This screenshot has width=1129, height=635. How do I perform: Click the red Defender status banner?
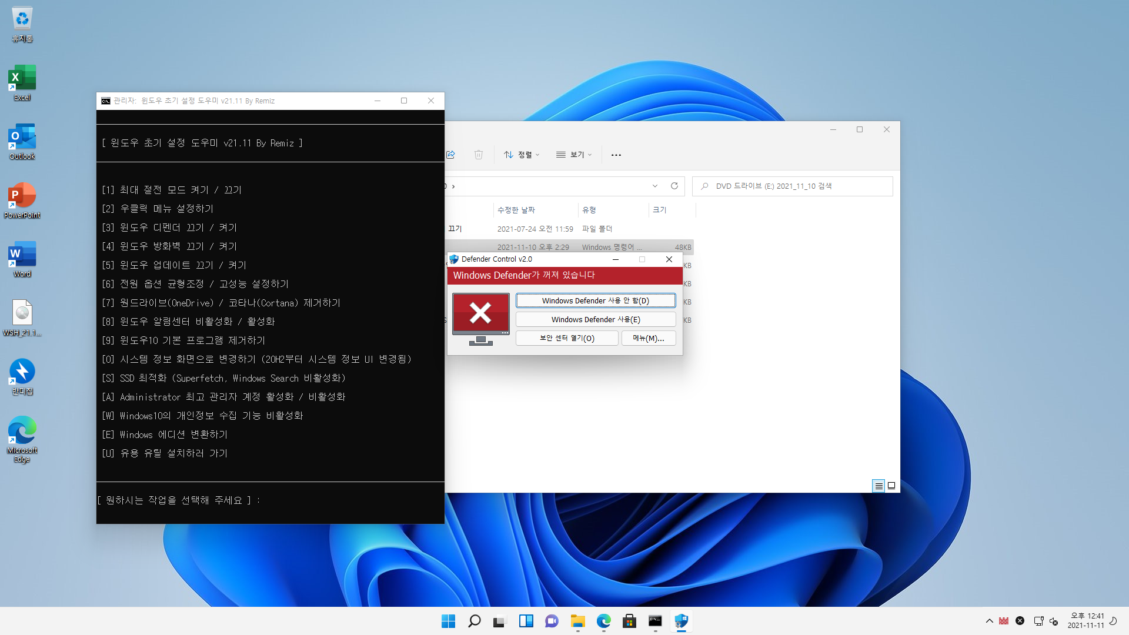(564, 275)
